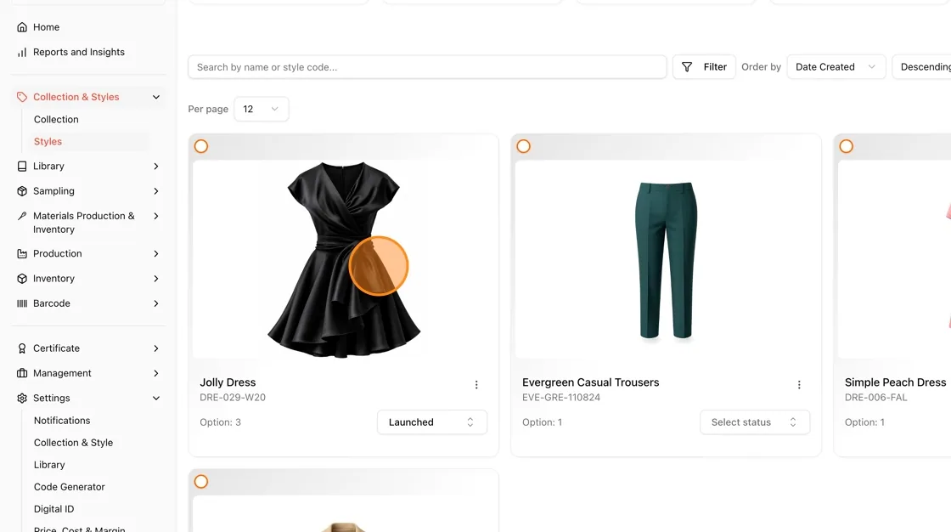Expand the Production section chevron
Image resolution: width=951 pixels, height=532 pixels.
pos(156,254)
